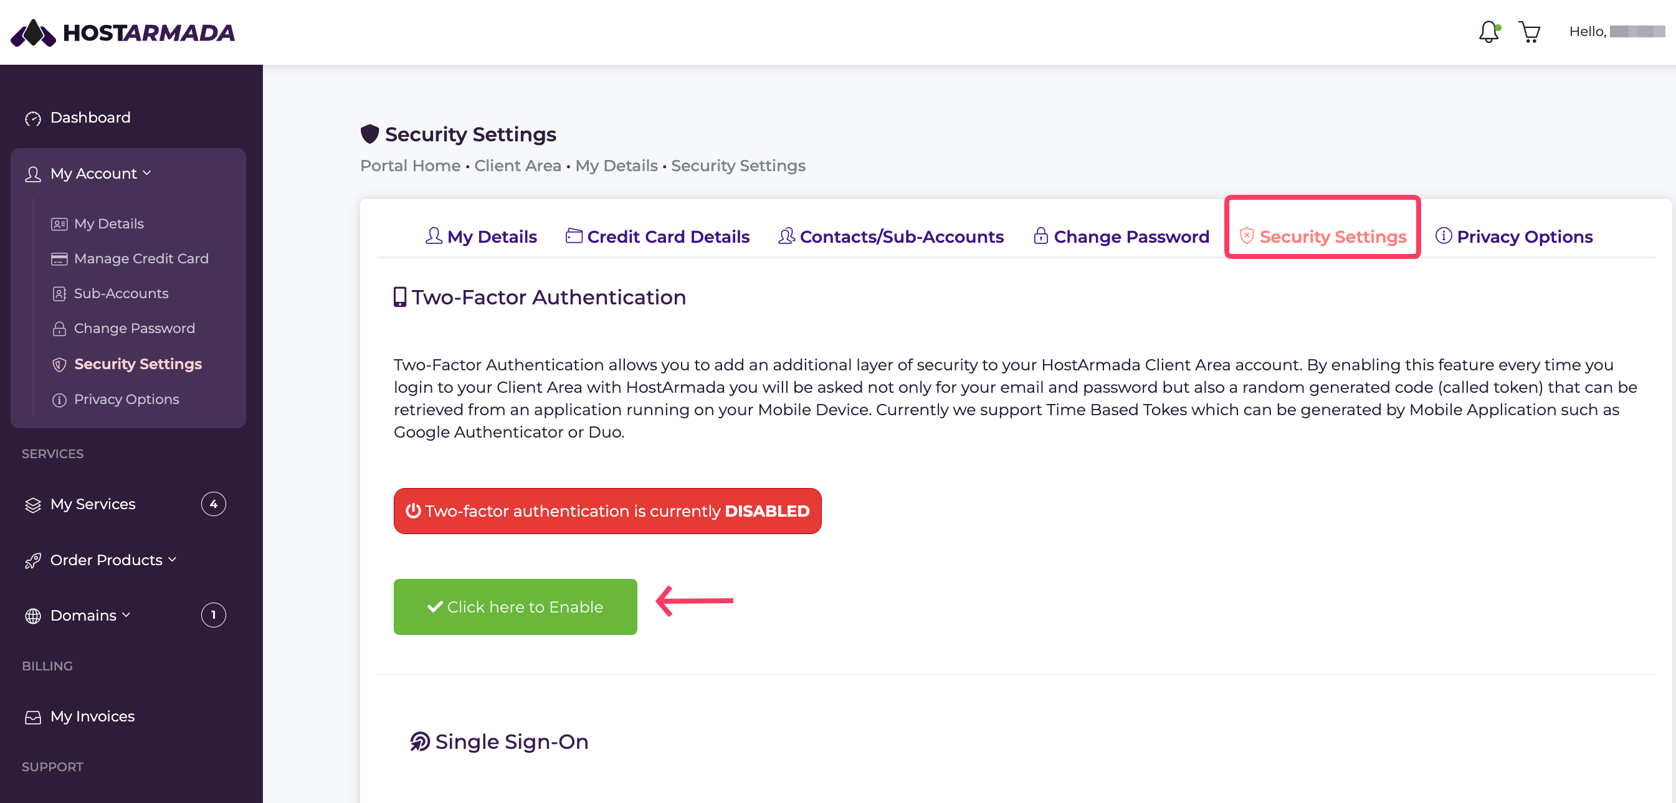This screenshot has height=803, width=1676.
Task: Click the Dashboard gauge icon
Action: [x=32, y=118]
